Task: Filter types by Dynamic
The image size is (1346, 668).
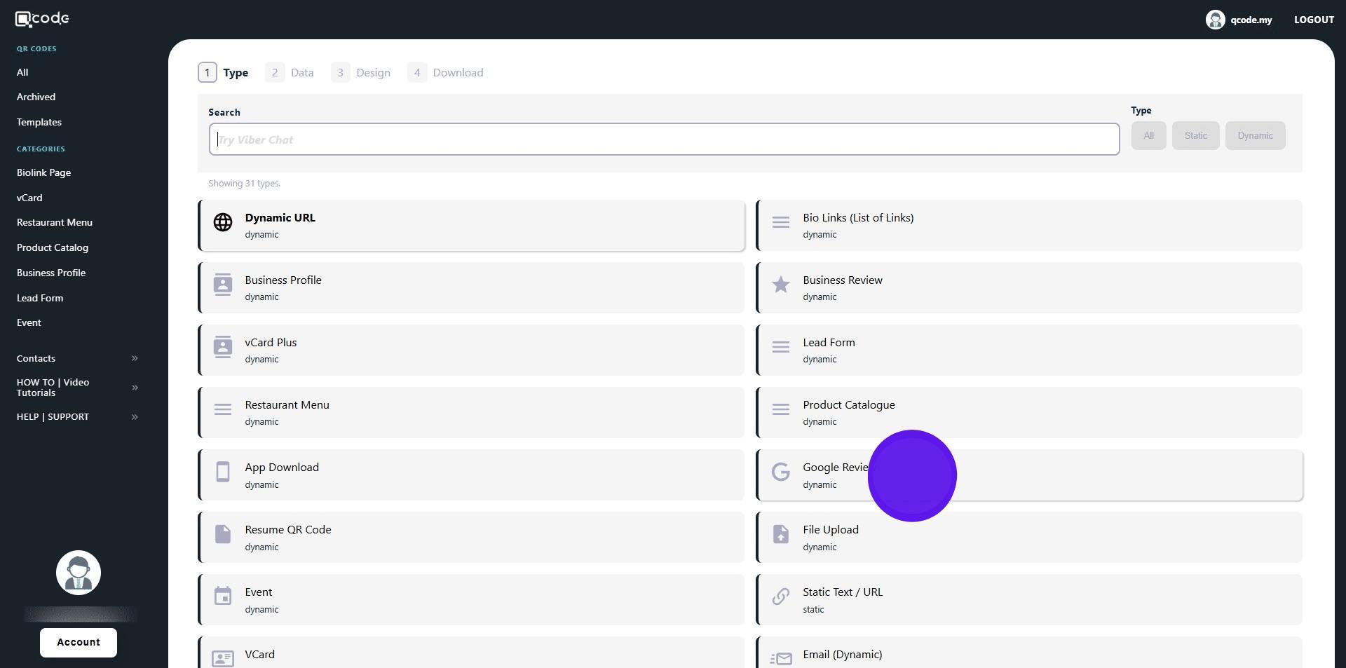Action: click(x=1254, y=136)
